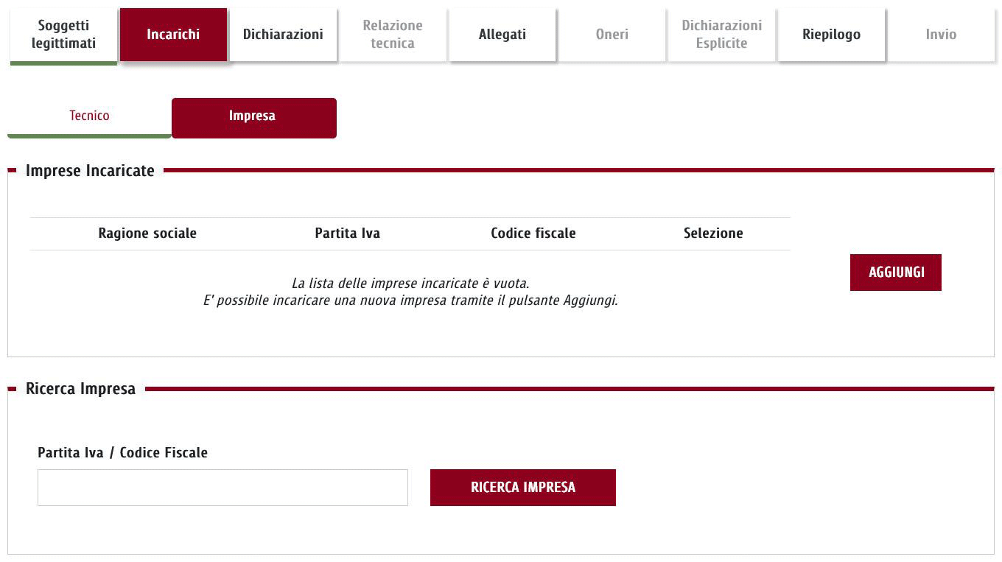1002x562 pixels.
Task: Switch to the Dichiarazioni tab
Action: pos(283,35)
